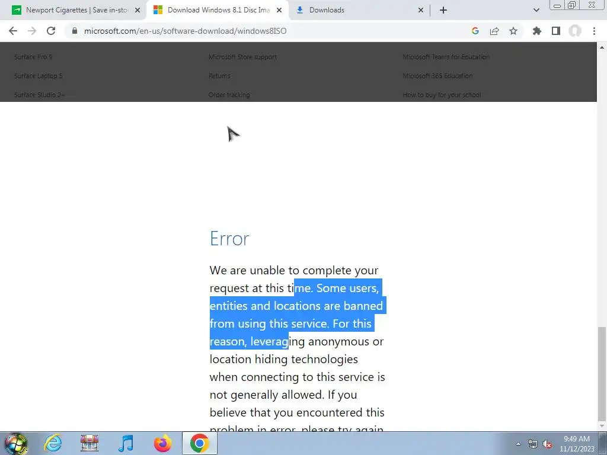Click the forward navigation arrow
This screenshot has height=455, width=607.
32,31
